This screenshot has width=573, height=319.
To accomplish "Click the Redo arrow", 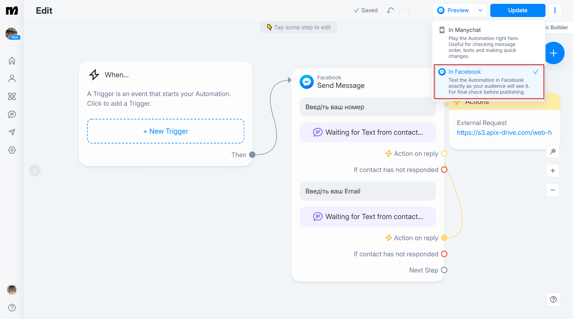I will click(407, 10).
